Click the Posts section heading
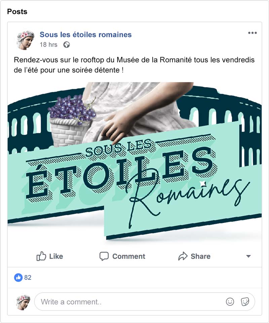 (x=17, y=11)
